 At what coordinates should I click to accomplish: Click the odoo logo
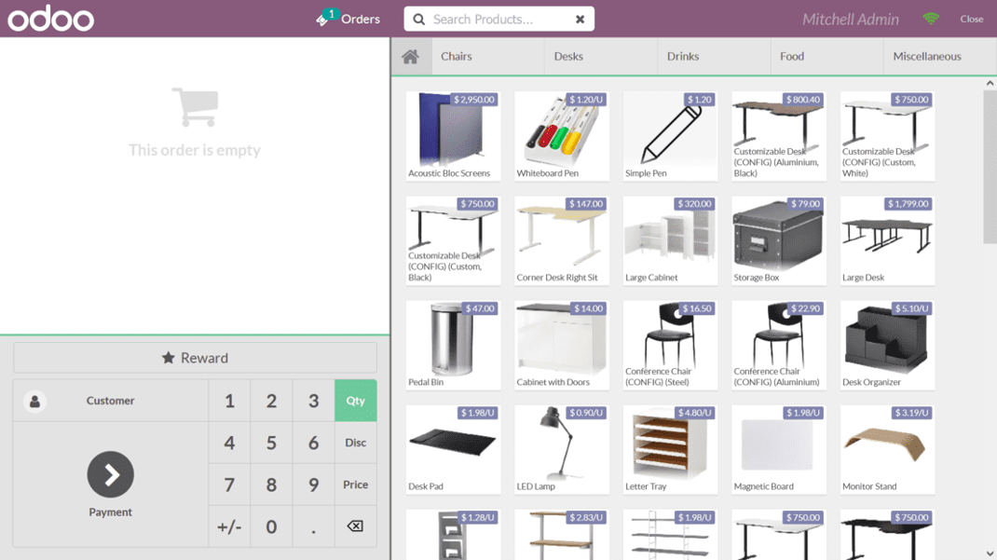click(x=51, y=19)
